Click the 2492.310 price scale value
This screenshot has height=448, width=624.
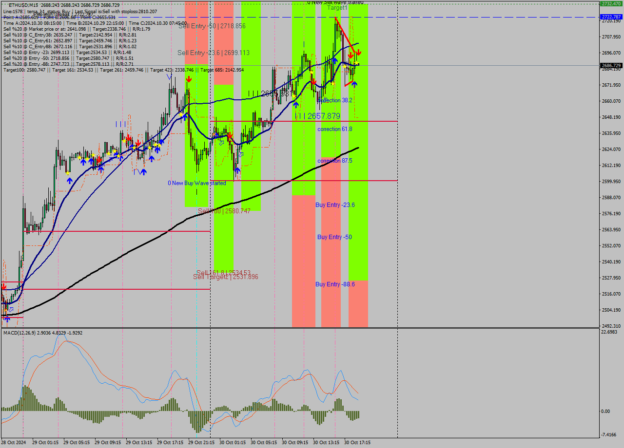611,326
